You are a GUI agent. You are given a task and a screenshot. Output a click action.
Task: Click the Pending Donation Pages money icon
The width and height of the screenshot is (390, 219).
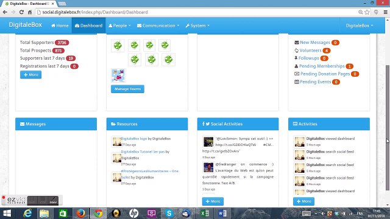[x=297, y=74]
